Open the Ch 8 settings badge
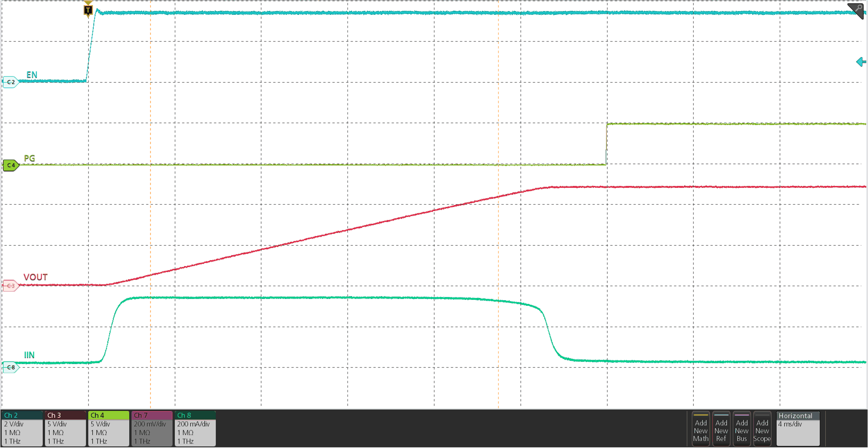This screenshot has height=448, width=868. coord(195,429)
